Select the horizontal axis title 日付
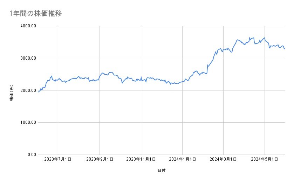 tap(162, 170)
